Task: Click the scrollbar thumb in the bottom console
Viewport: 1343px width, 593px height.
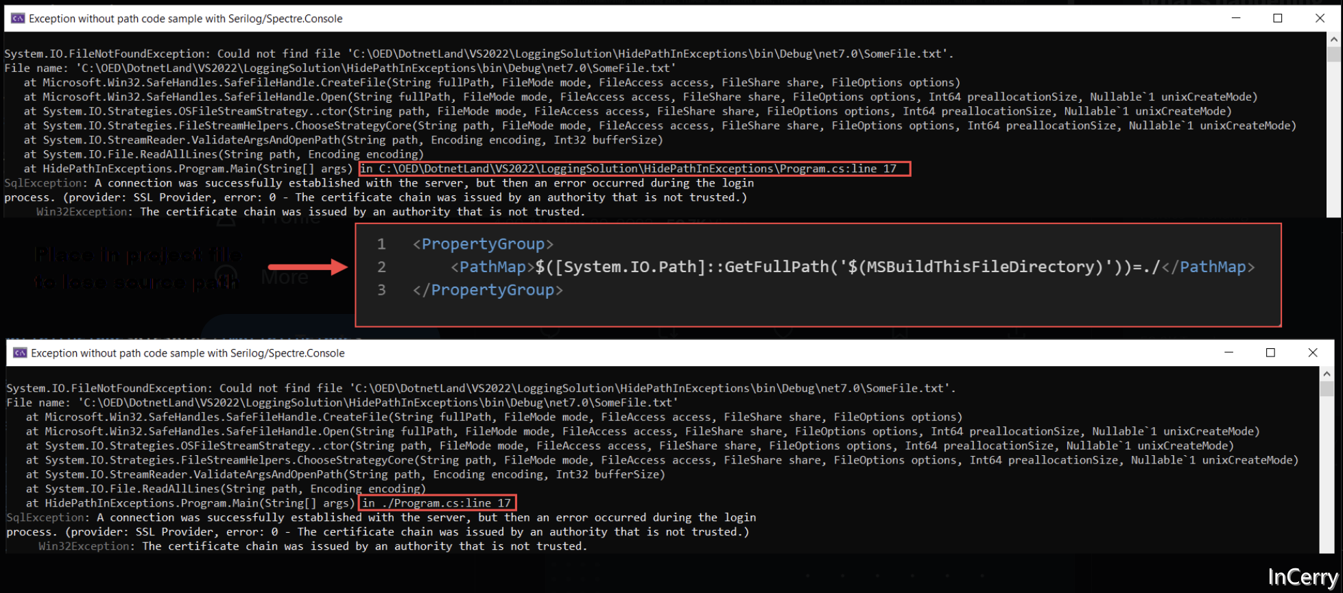Action: click(1327, 389)
